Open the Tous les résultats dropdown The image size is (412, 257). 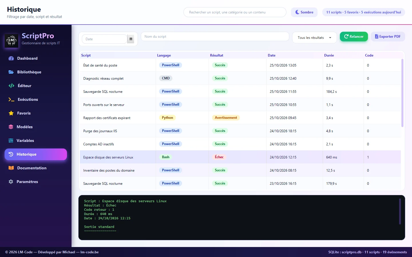(314, 38)
